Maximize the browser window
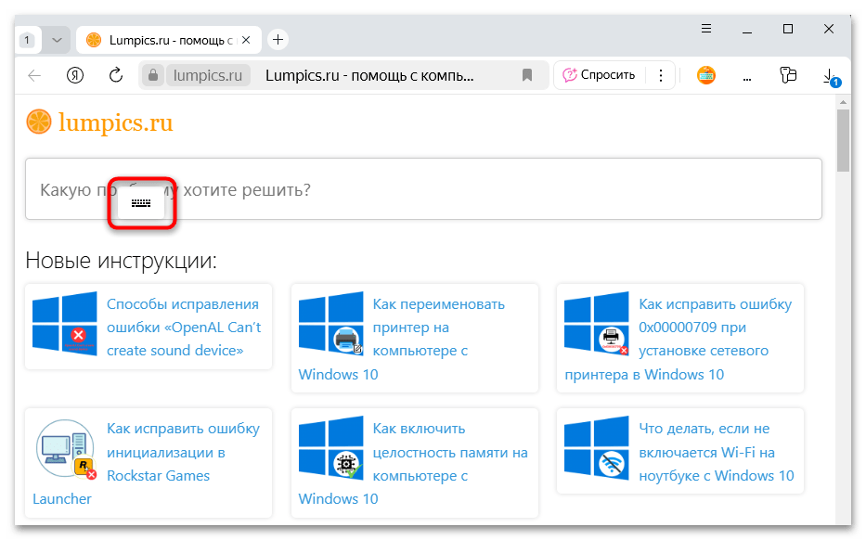 pos(788,29)
